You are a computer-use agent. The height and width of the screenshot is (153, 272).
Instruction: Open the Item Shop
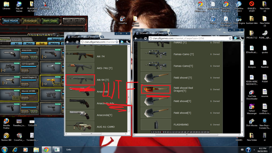pyautogui.click(x=50, y=21)
